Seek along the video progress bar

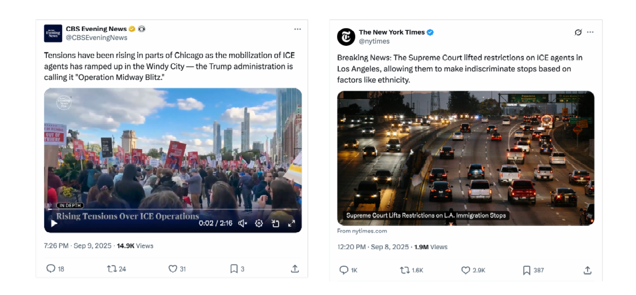173,210
